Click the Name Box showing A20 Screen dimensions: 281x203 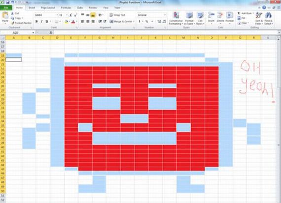(16, 33)
